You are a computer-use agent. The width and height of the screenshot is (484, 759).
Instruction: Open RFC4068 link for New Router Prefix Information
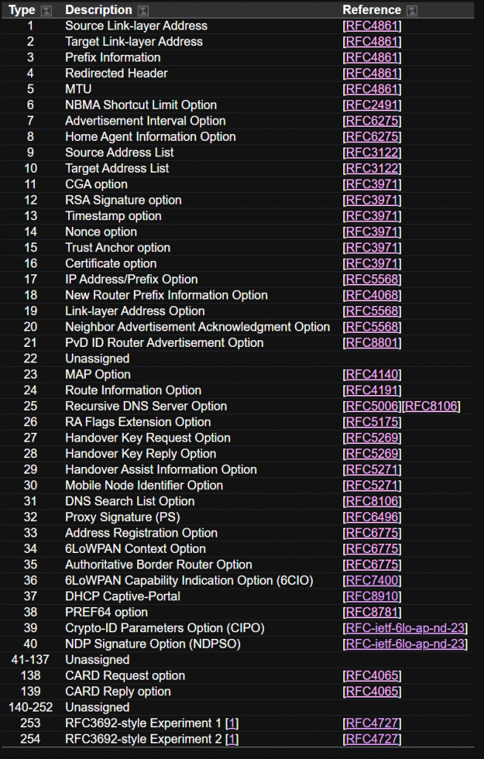point(372,295)
